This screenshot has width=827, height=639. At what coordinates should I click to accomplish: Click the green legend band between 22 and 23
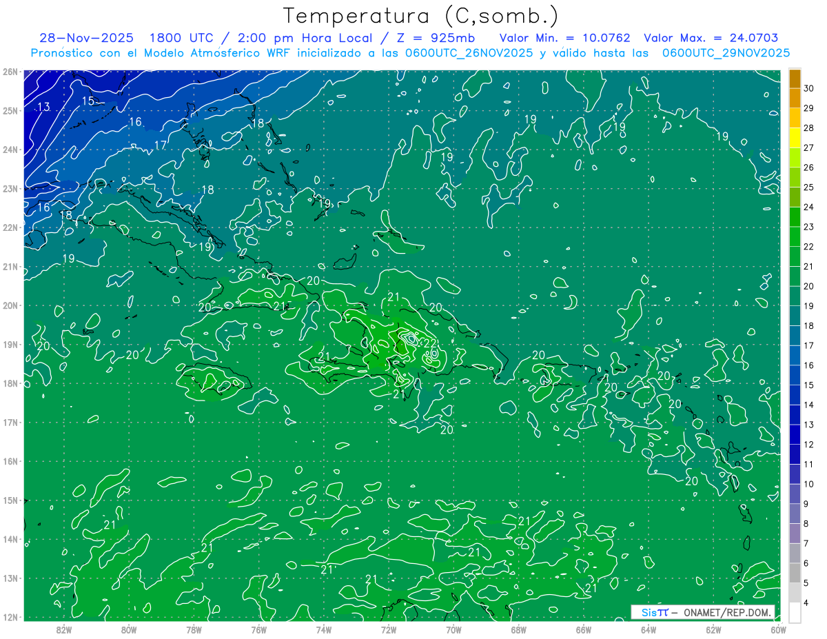(795, 236)
